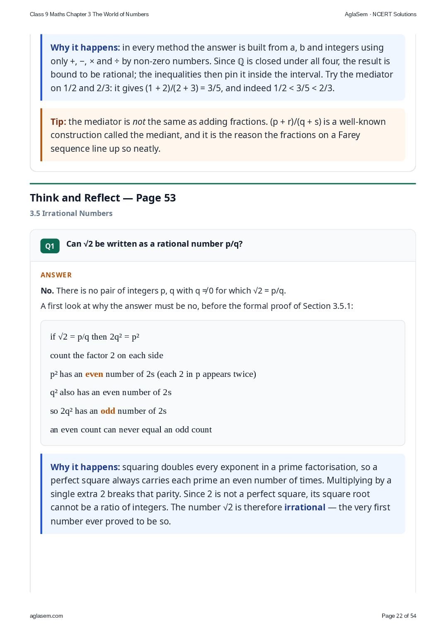Screen dimensions: 446x631
Task: Click the line if √2 = p/q then 2q² = p²
Action: pyautogui.click(x=95, y=337)
